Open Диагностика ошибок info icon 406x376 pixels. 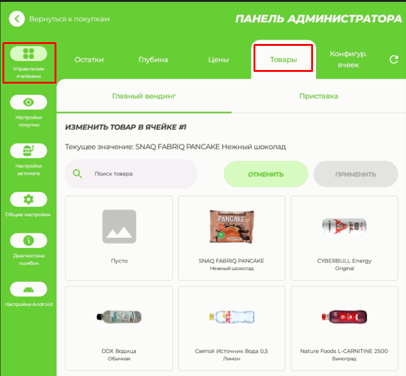[x=29, y=241]
